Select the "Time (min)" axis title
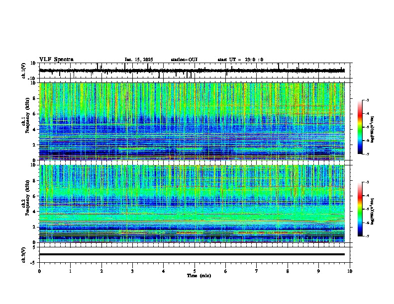Image resolution: width=394 pixels, height=304 pixels. click(199, 276)
